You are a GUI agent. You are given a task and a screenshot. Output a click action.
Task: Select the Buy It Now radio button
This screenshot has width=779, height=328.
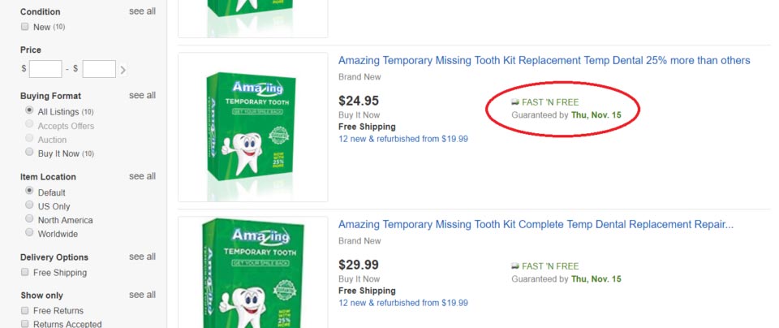[x=29, y=152]
